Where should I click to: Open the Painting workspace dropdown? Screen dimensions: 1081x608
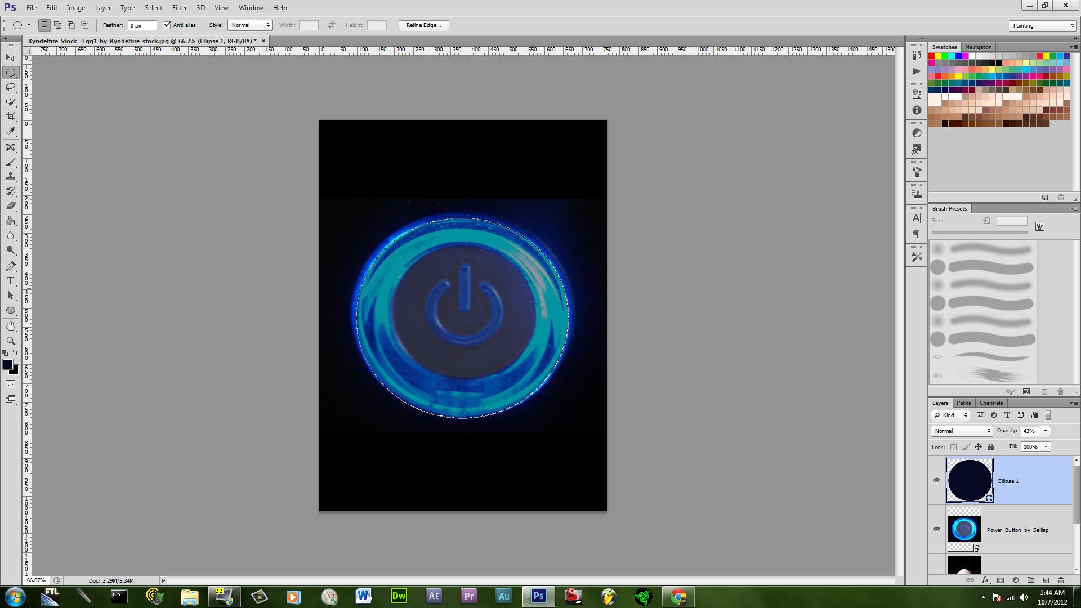tap(1043, 25)
